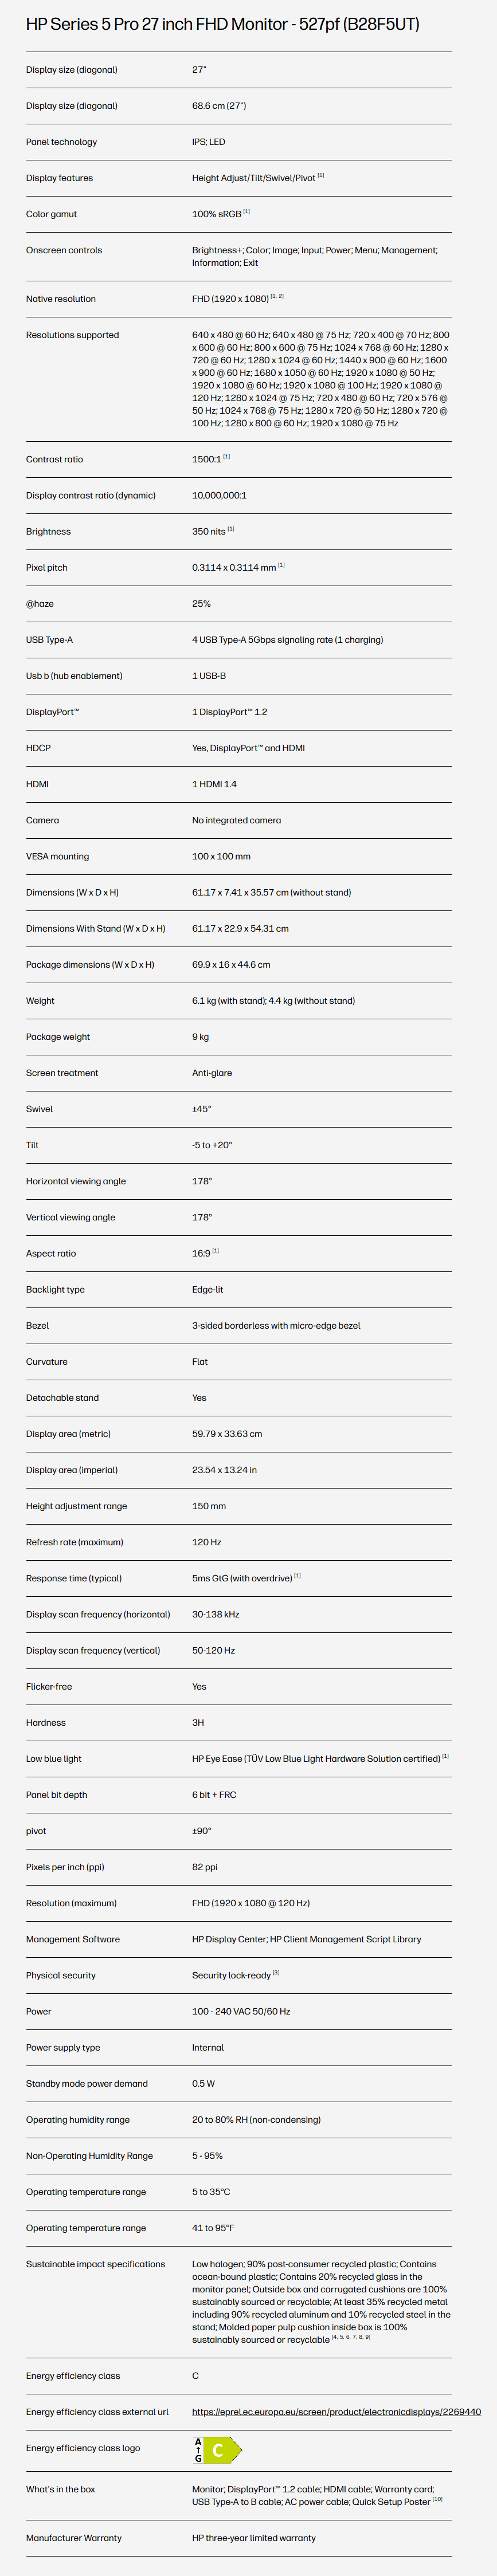
Task: Click footnote next to Security lock-ready
Action: pos(276,1973)
